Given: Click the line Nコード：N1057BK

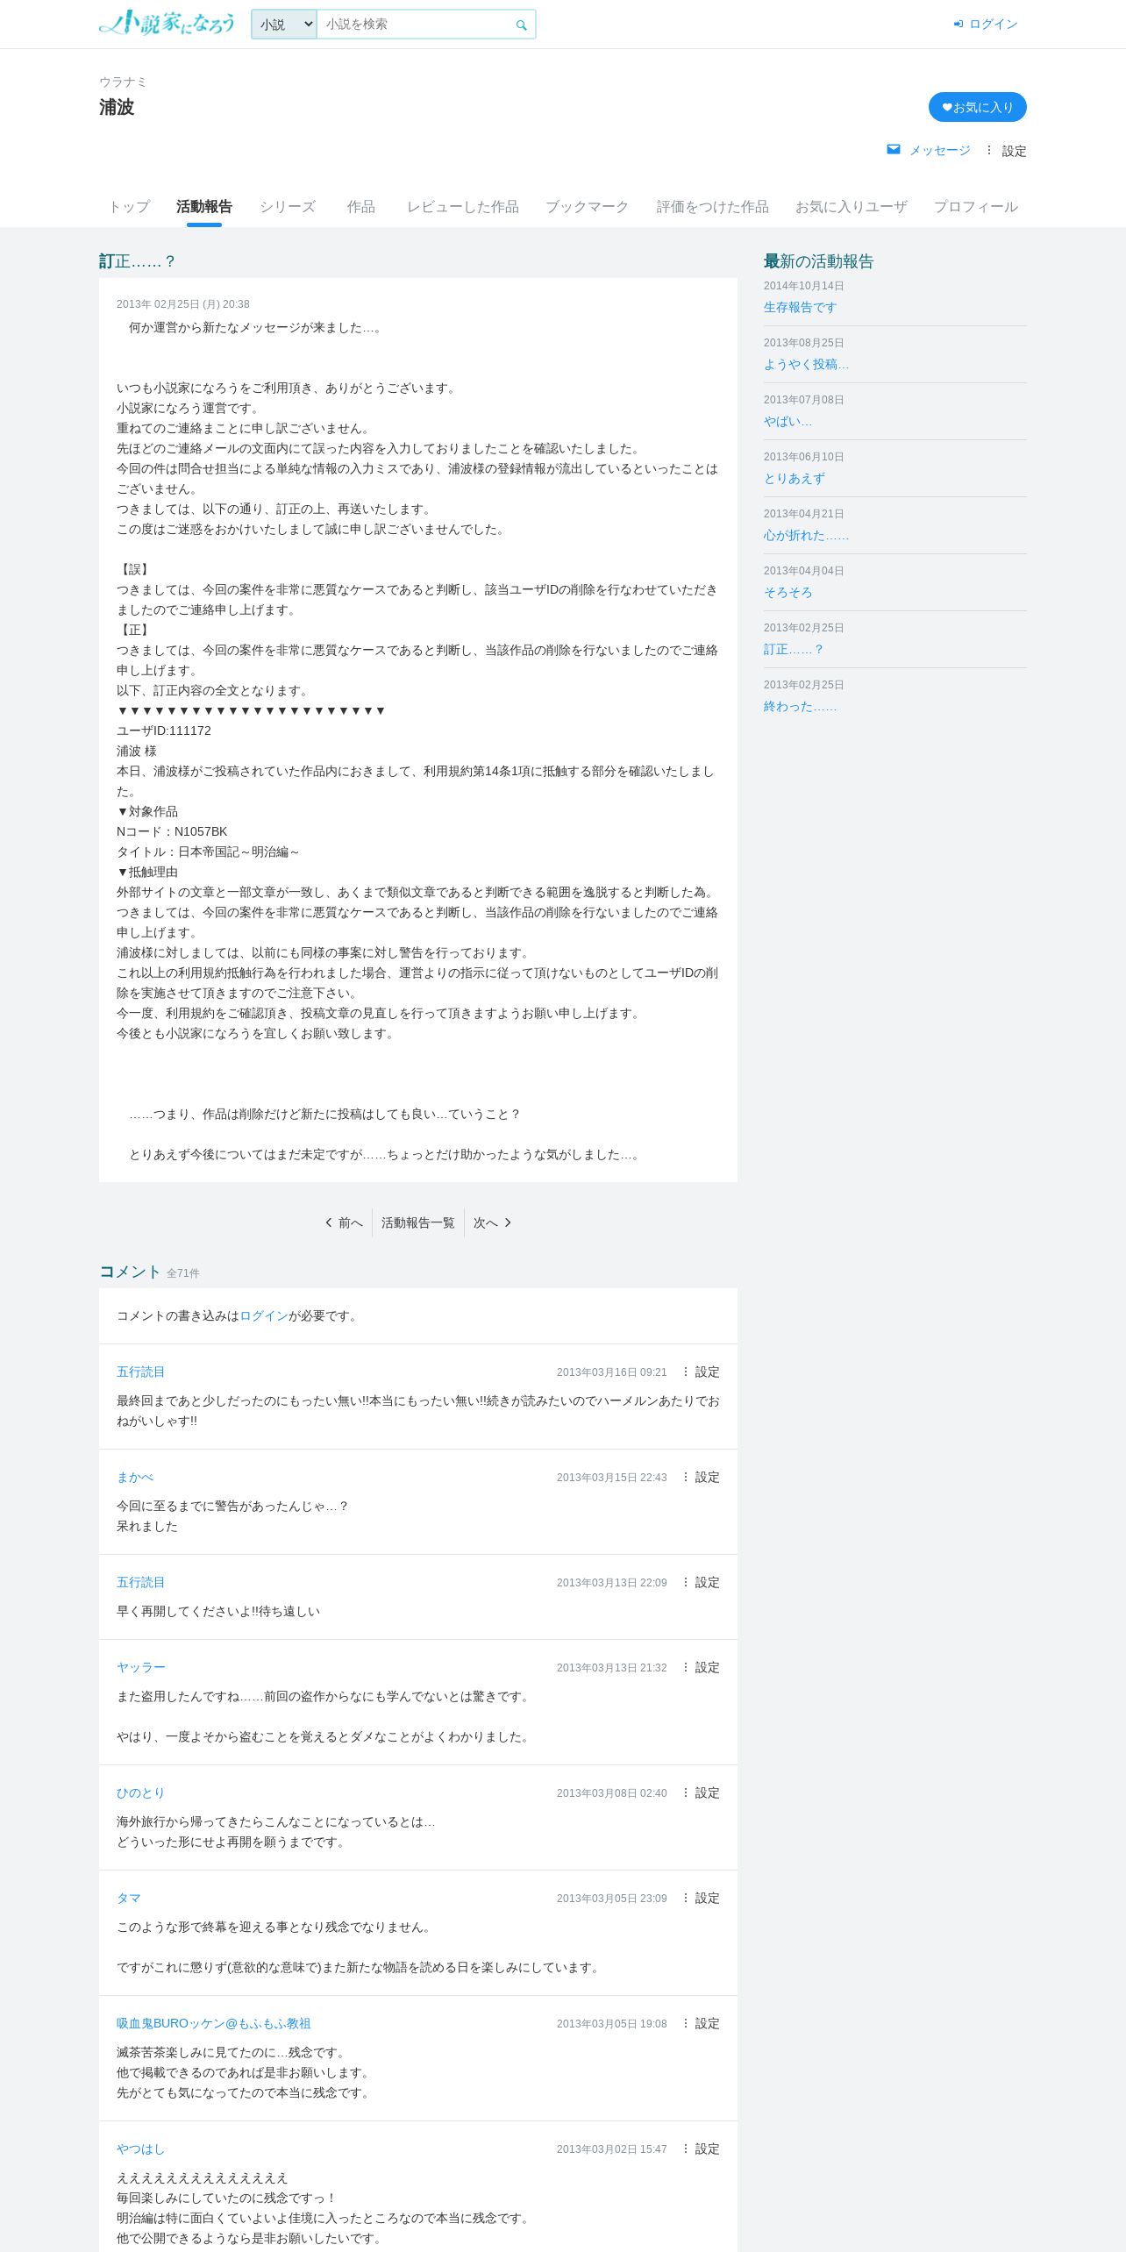Looking at the screenshot, I should pyautogui.click(x=172, y=831).
